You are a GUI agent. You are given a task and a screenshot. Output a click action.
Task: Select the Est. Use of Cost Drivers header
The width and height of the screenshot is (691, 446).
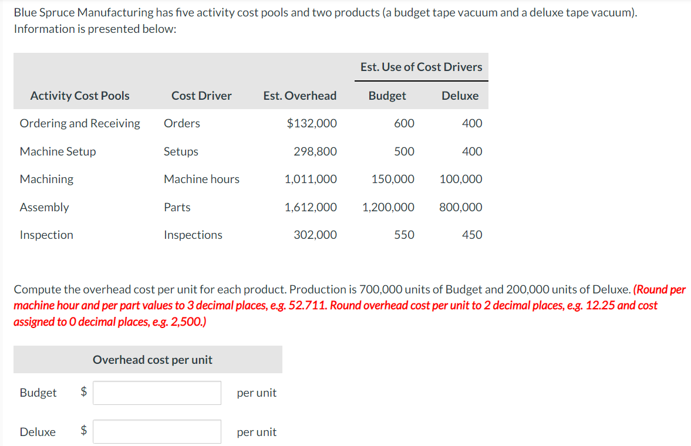(421, 66)
